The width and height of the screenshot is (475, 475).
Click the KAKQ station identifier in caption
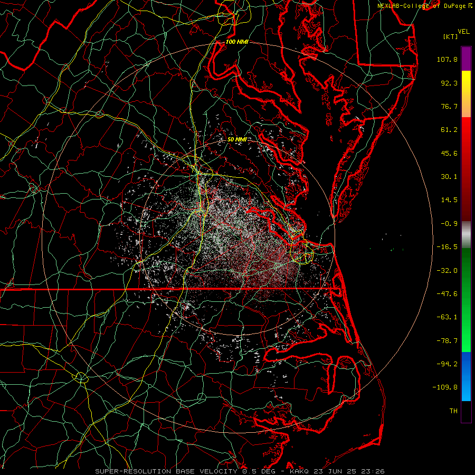coord(299,471)
